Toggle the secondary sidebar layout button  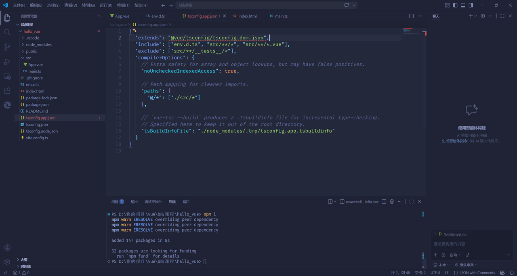471,5
